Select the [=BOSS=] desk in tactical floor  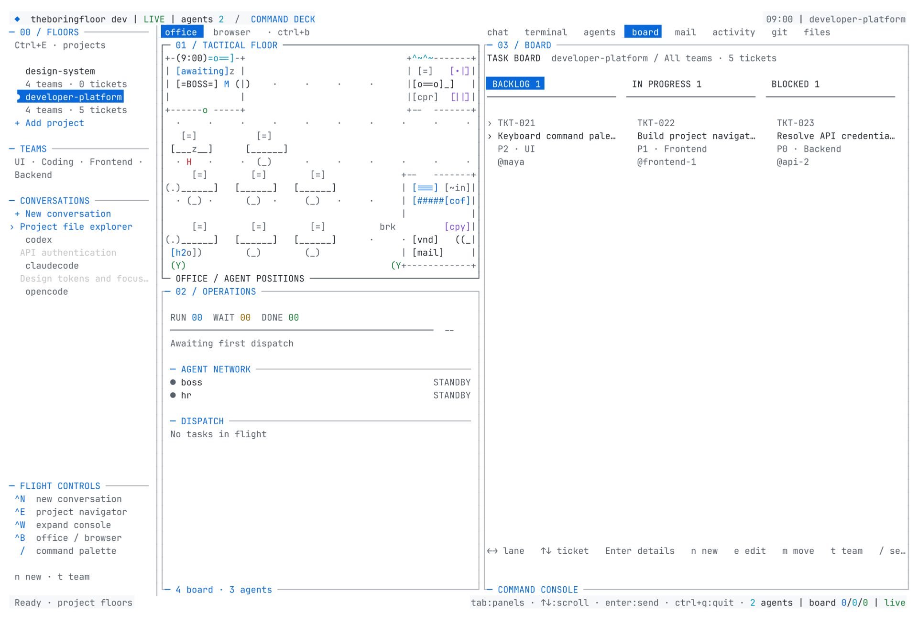[x=197, y=84]
